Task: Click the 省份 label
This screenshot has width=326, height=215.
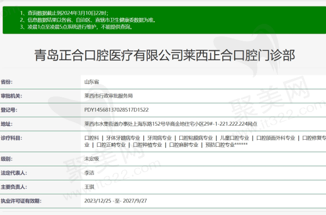Action: tap(7, 82)
